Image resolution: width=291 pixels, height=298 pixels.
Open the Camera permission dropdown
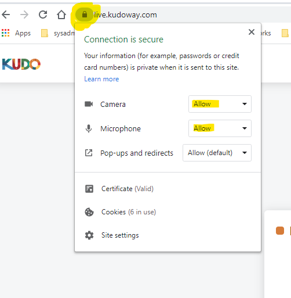(220, 104)
